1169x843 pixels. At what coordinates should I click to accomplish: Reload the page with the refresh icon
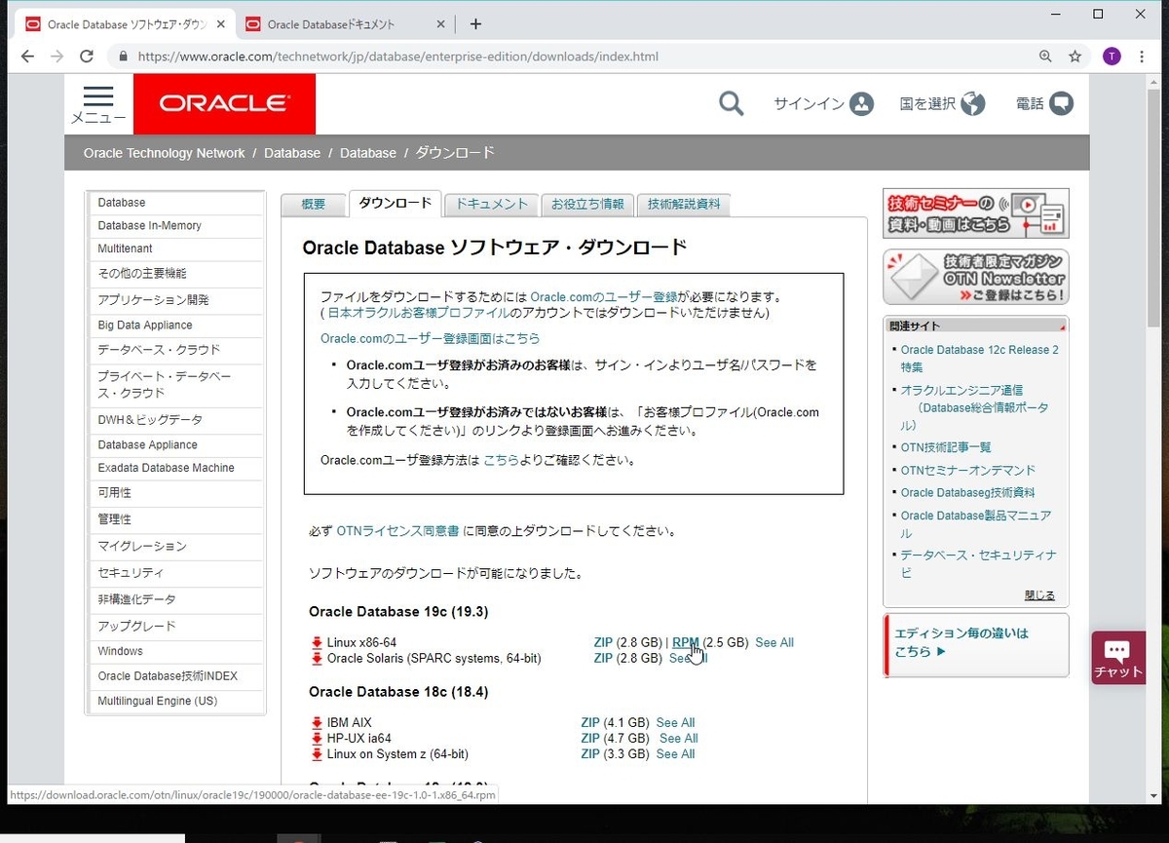point(86,56)
